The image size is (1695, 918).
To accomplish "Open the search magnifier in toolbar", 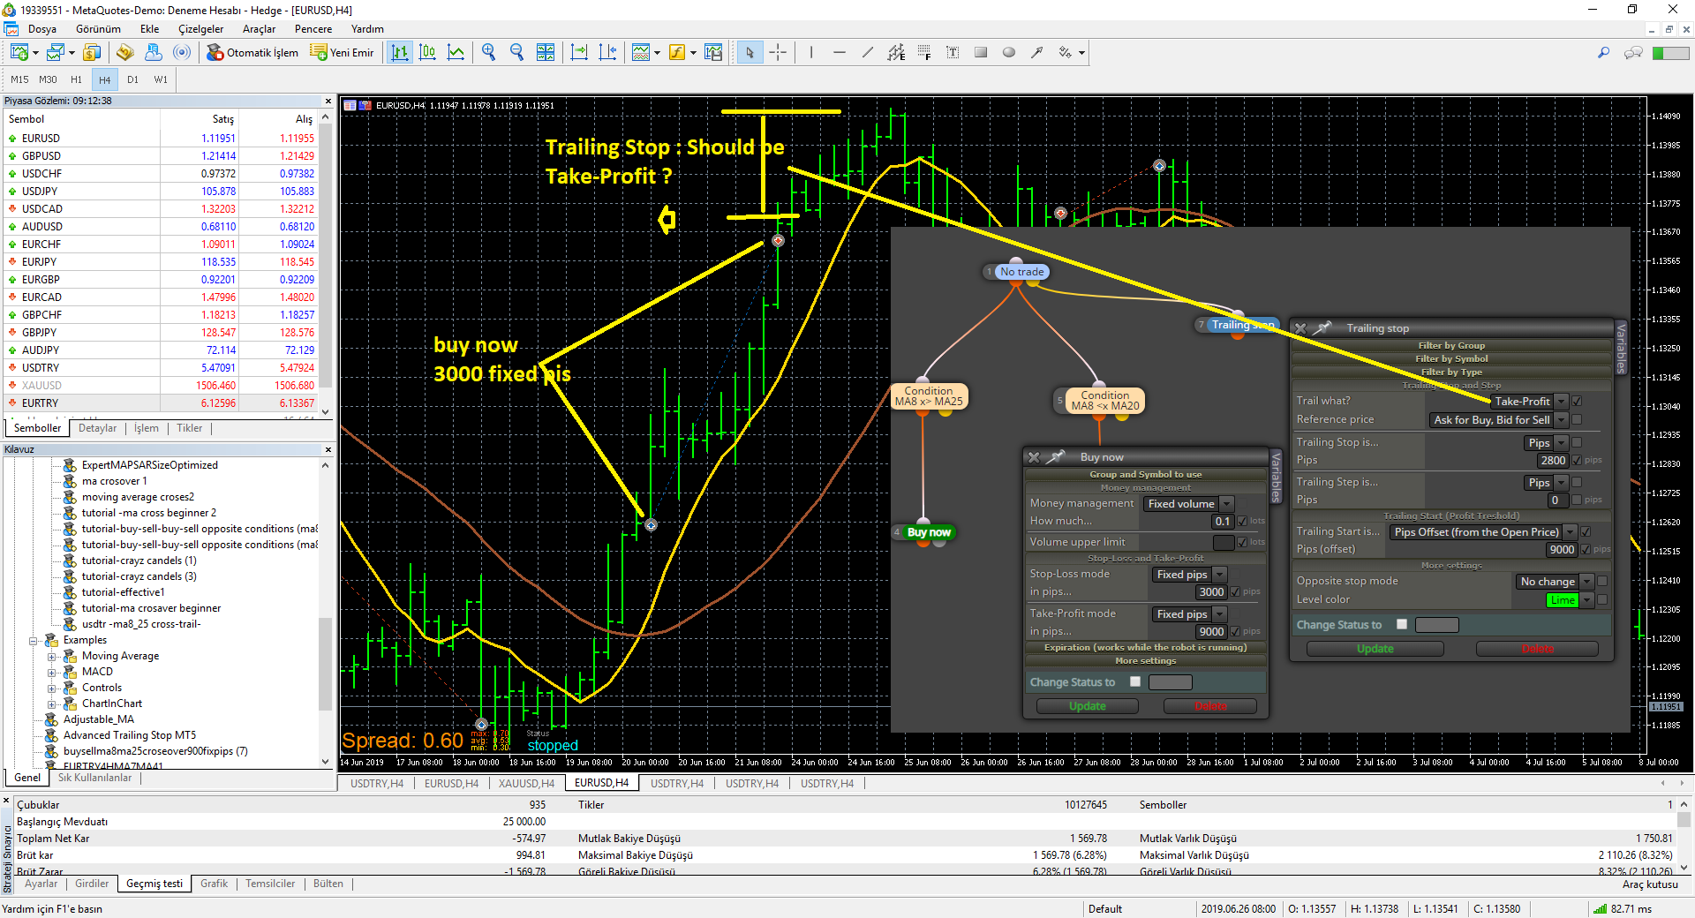I will (1603, 53).
